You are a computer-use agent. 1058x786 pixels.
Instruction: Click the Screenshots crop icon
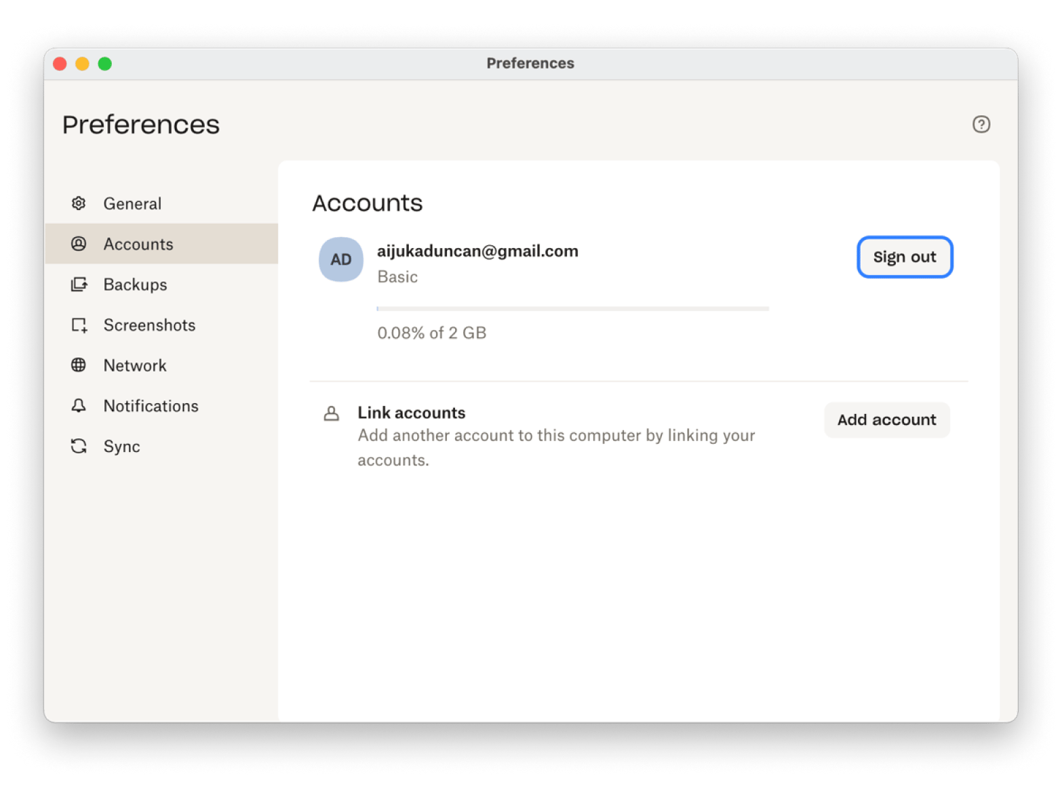[79, 325]
